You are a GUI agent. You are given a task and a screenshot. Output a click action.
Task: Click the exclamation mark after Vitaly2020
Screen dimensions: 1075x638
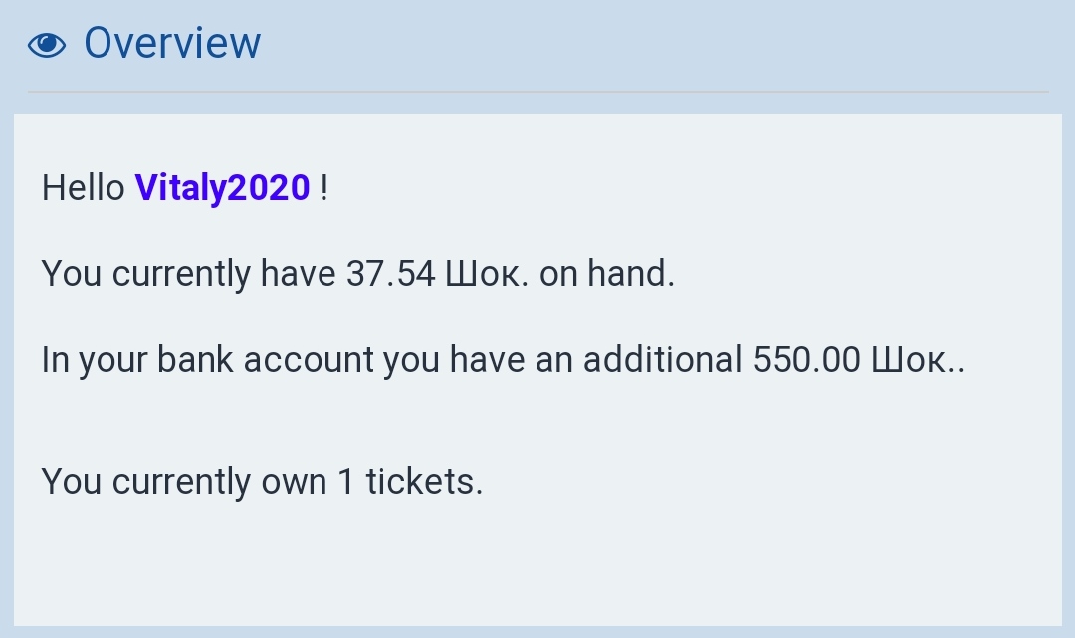click(x=324, y=187)
